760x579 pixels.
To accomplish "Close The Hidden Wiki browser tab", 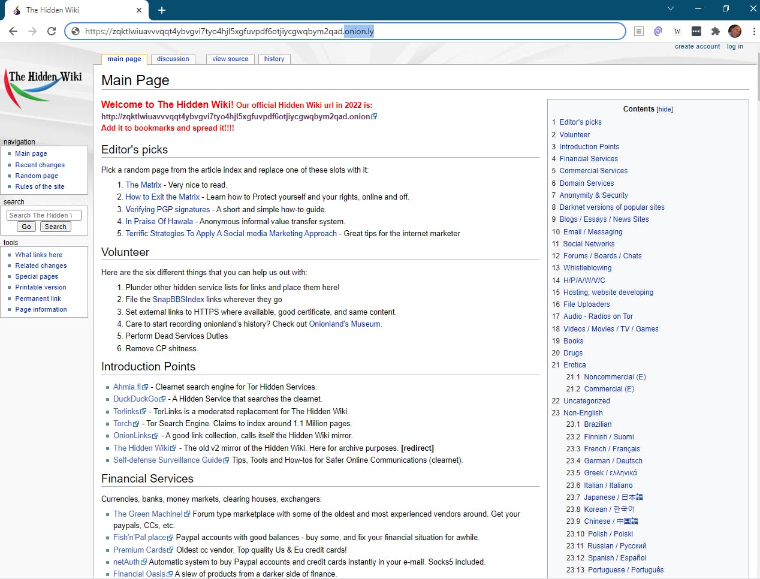I will click(x=139, y=10).
